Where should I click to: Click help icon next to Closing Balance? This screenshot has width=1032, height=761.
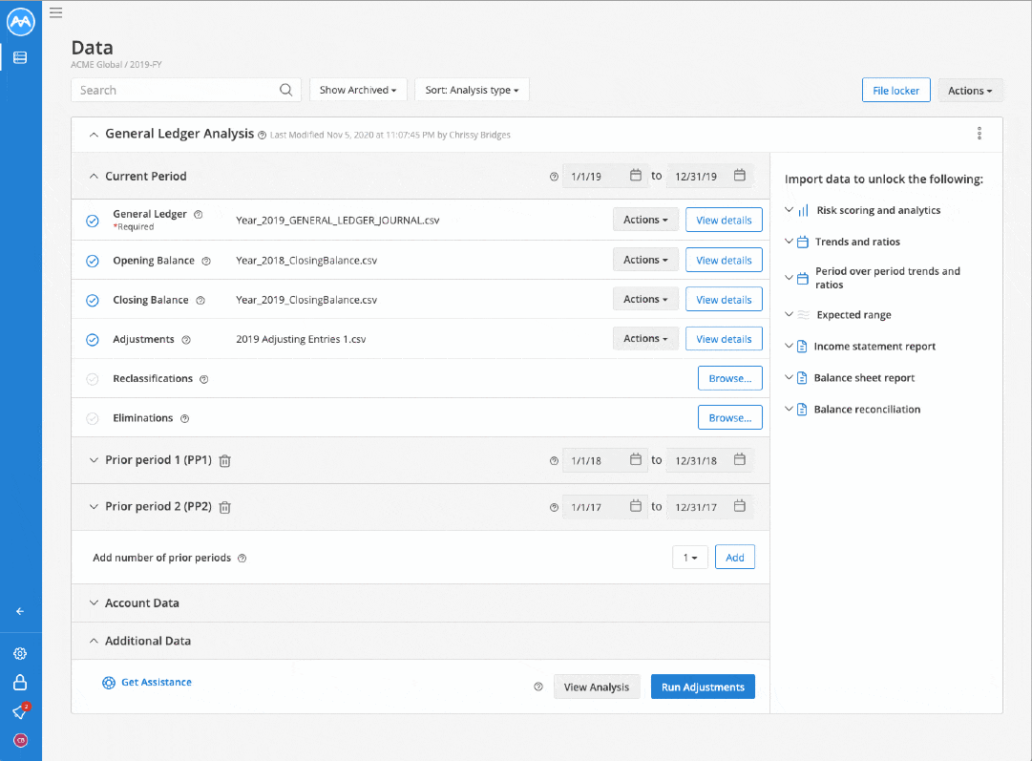pyautogui.click(x=200, y=300)
